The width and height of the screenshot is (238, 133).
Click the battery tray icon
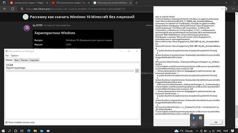point(206,131)
